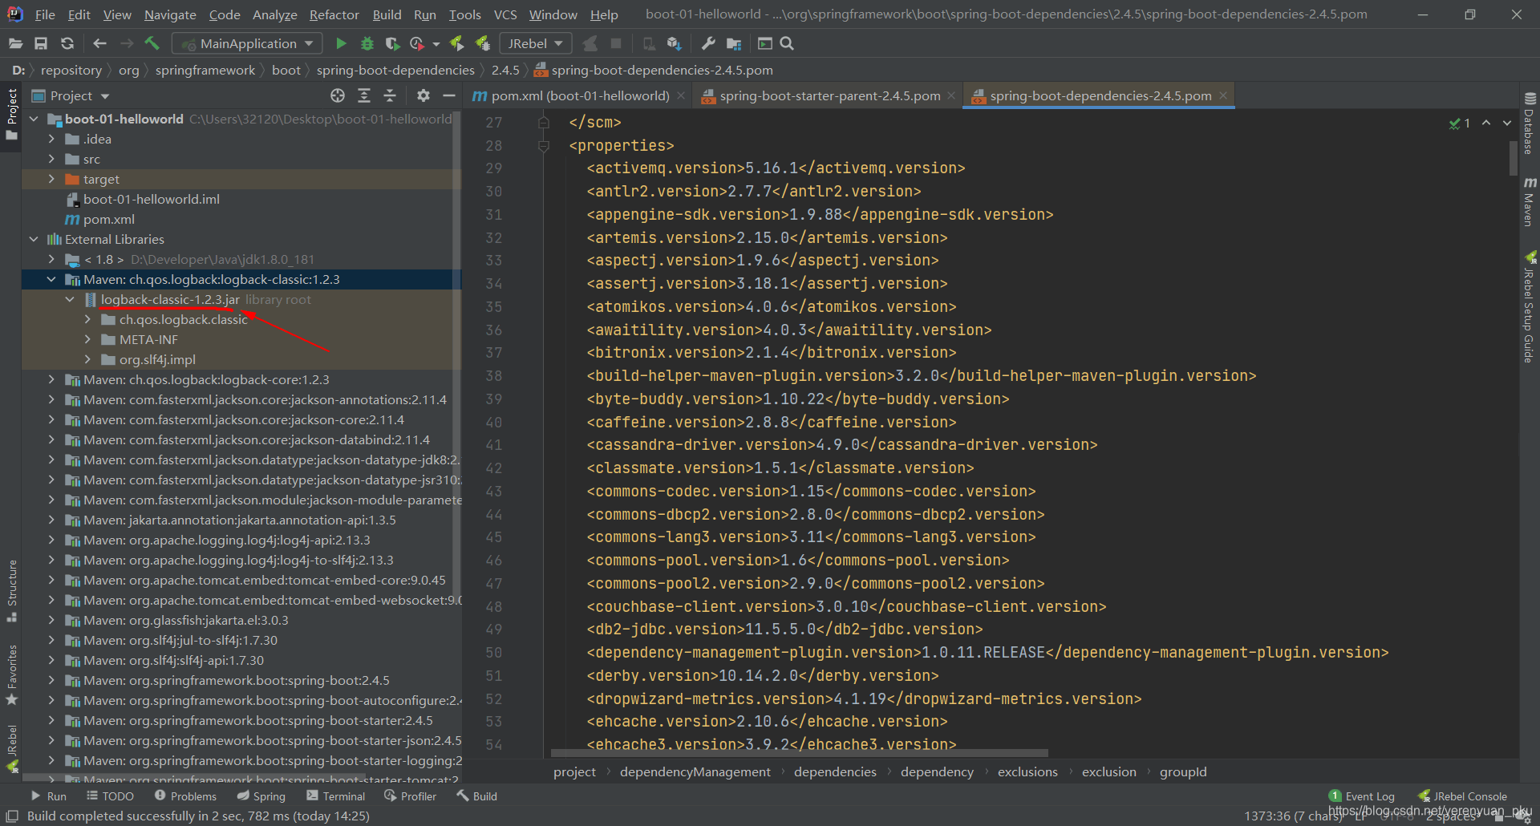Close the spring-boot-dependencies-2.4.5.pom tab
Viewport: 1540px width, 826px height.
click(x=1223, y=95)
